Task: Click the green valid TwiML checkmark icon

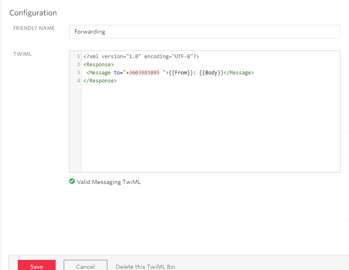Action: pos(72,181)
